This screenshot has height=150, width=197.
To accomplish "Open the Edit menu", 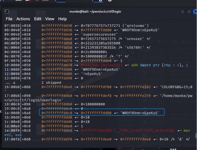I will pyautogui.click(x=38, y=19).
